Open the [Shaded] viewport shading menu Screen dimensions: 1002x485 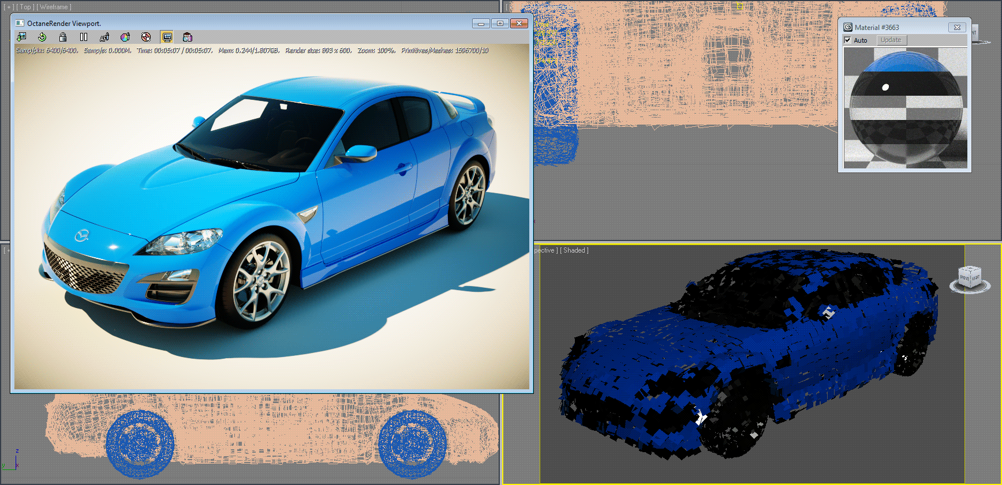point(574,250)
